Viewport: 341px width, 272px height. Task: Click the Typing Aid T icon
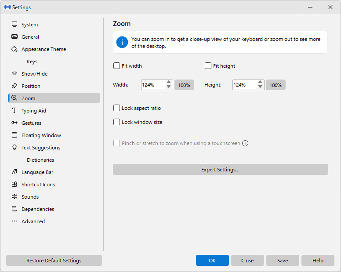tap(15, 110)
